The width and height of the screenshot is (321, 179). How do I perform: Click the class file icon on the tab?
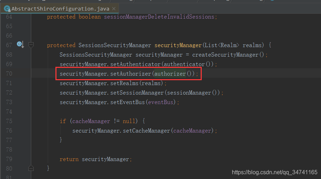[x=7, y=9]
